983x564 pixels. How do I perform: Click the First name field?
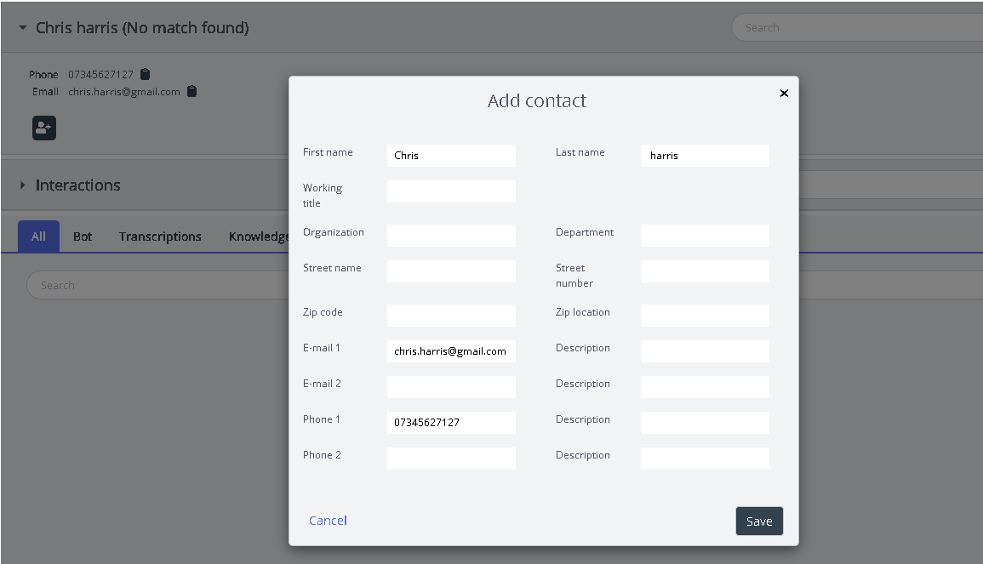451,156
